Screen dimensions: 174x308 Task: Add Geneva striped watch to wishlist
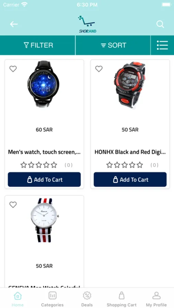(x=13, y=205)
